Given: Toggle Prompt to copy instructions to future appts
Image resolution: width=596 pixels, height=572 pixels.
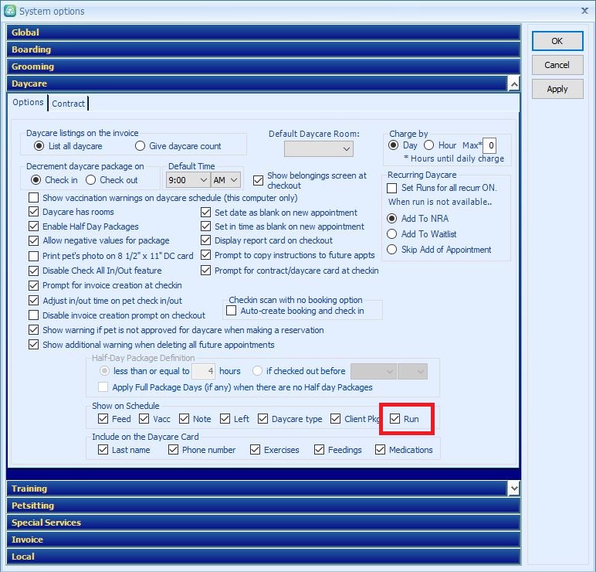Looking at the screenshot, I should [205, 255].
